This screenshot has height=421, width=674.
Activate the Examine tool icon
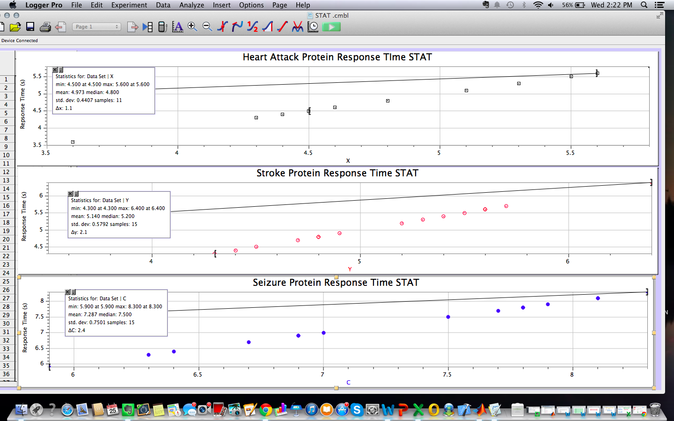pyautogui.click(x=222, y=27)
